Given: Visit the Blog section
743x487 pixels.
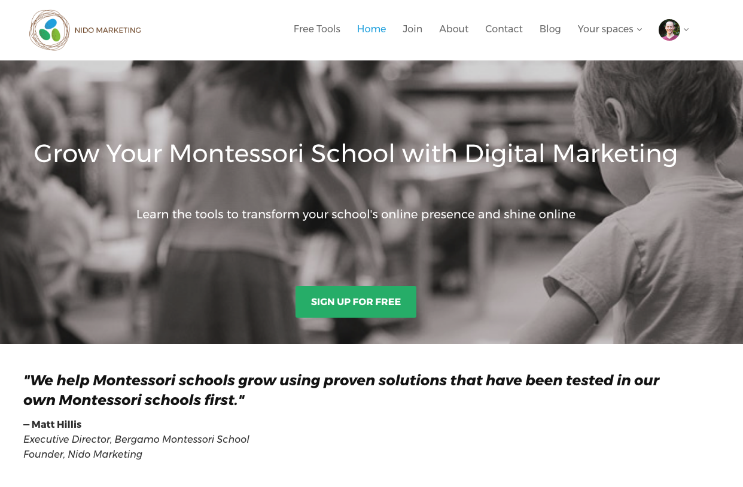Looking at the screenshot, I should pyautogui.click(x=550, y=29).
